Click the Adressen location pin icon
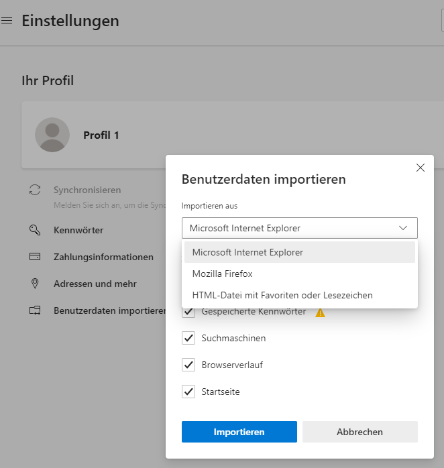 tap(36, 284)
